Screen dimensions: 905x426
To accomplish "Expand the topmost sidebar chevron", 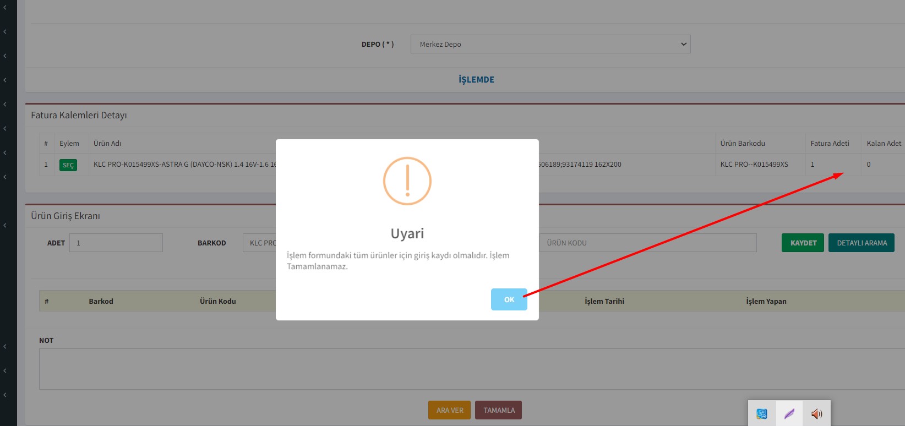I will click(x=5, y=8).
